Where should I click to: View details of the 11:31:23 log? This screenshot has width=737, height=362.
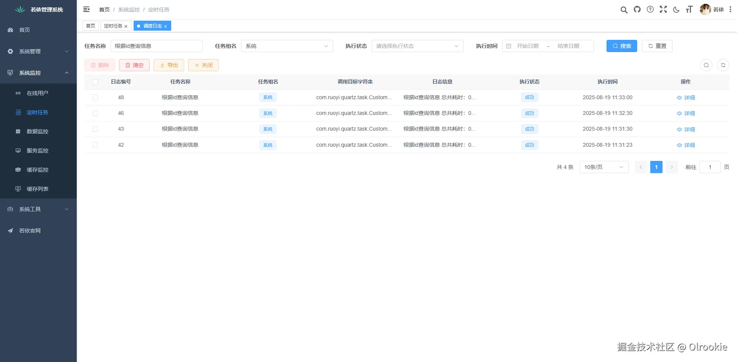coord(686,145)
